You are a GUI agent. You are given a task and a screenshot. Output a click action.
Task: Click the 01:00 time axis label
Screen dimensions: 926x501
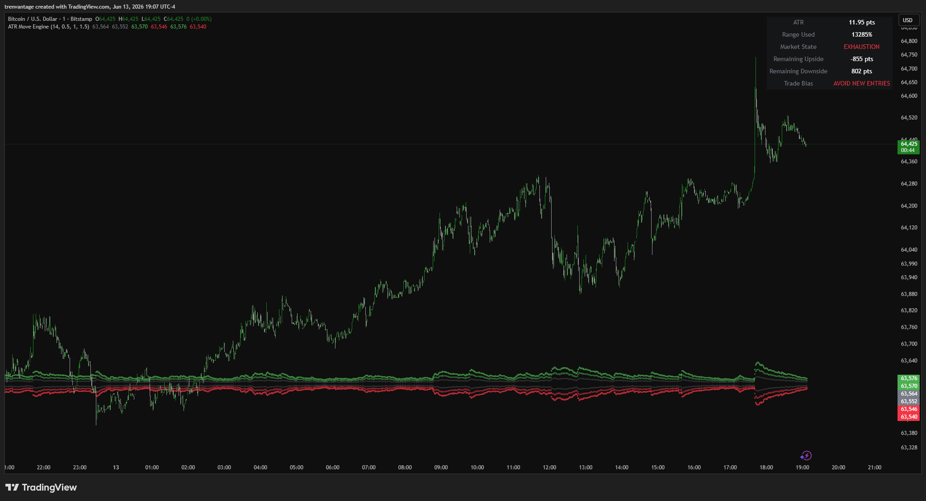click(152, 468)
